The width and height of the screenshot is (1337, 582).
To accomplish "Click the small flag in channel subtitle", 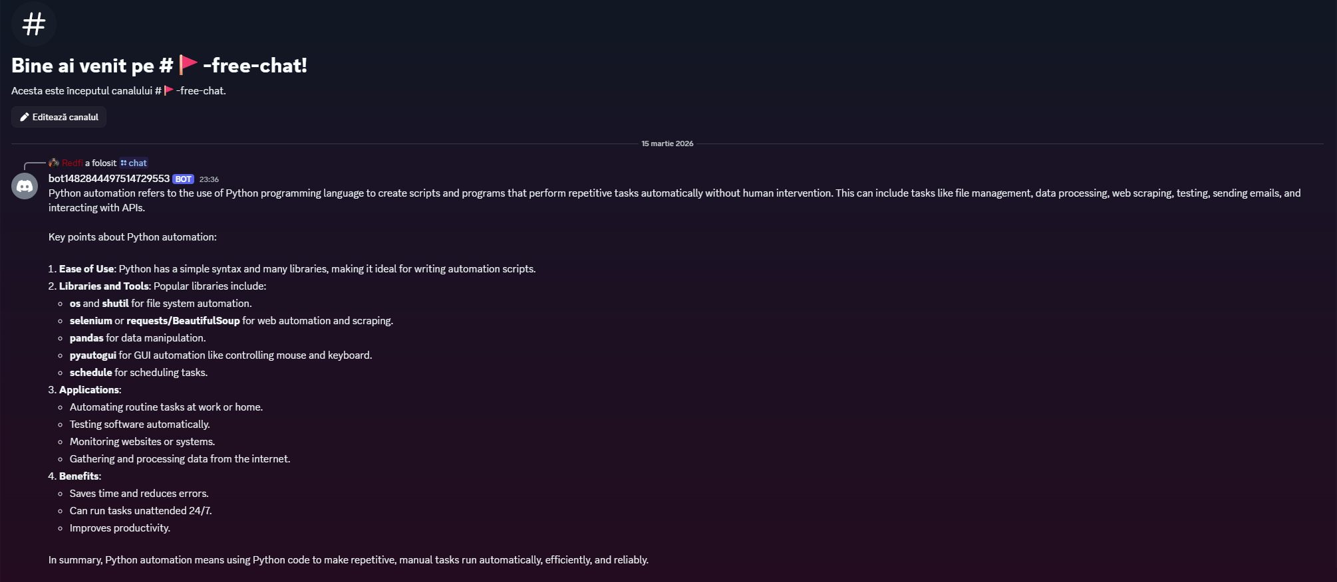I will (x=169, y=90).
